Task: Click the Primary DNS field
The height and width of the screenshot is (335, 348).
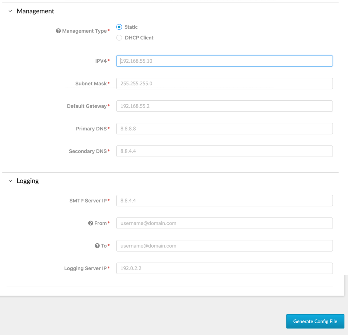Action: click(x=224, y=129)
